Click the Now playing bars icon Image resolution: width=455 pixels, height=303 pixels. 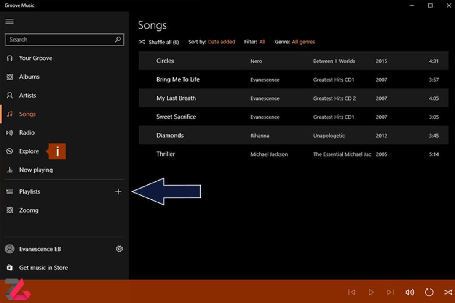tap(10, 170)
